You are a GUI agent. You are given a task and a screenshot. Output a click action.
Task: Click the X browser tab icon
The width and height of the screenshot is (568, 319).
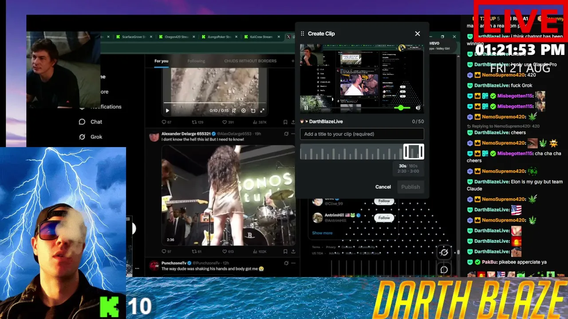click(288, 37)
